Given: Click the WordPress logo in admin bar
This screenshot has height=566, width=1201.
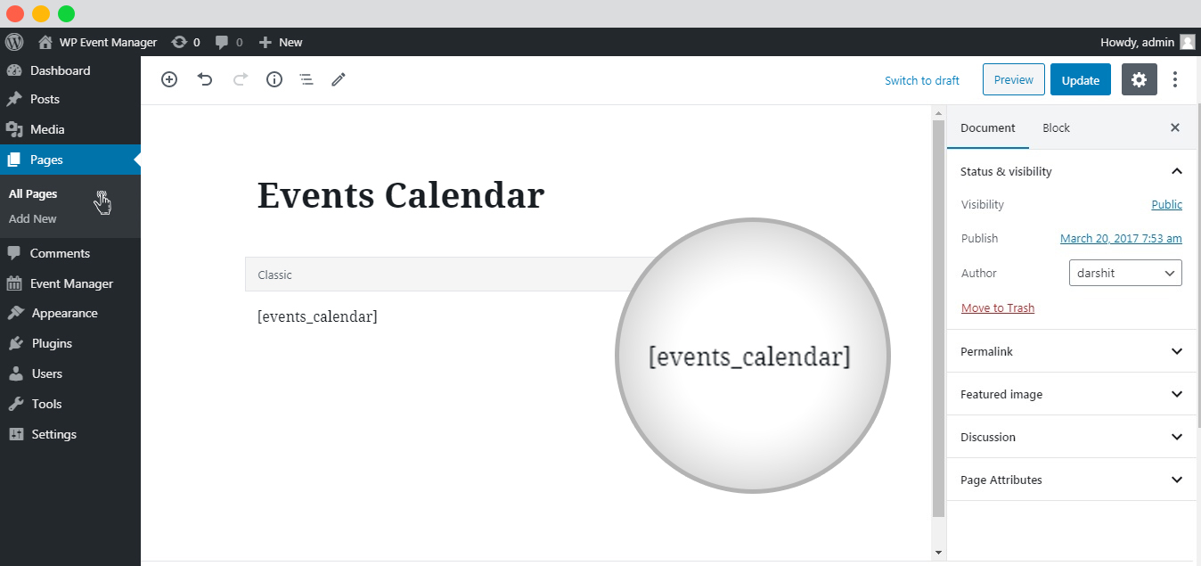Looking at the screenshot, I should pyautogui.click(x=13, y=42).
